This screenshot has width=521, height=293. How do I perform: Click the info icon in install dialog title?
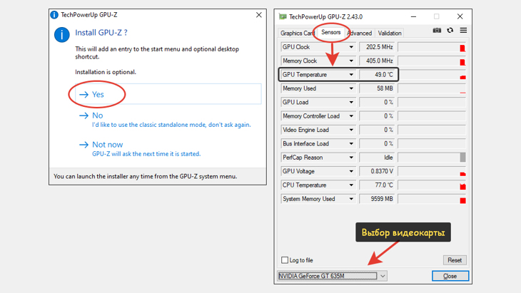(x=54, y=15)
